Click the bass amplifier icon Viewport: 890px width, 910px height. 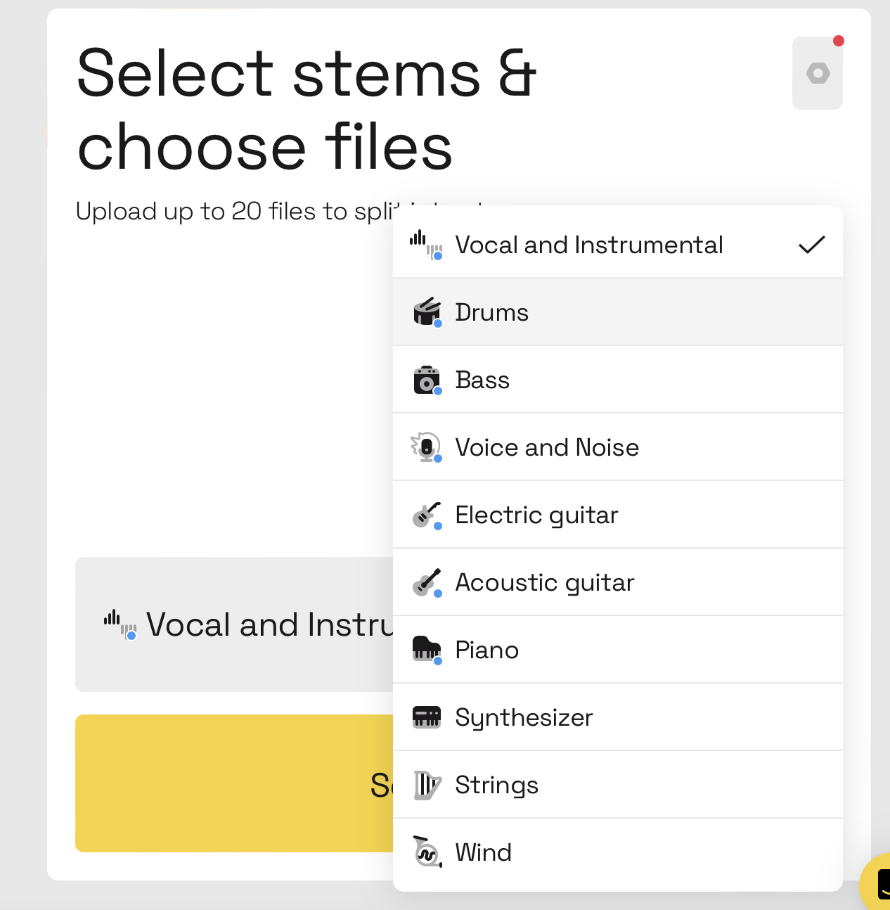coord(427,380)
